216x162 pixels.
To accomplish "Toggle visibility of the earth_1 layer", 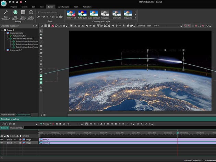I will point(2,139).
